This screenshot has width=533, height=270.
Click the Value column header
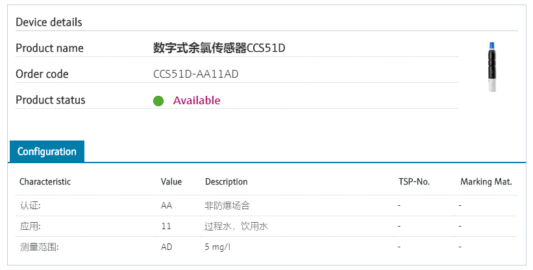pyautogui.click(x=171, y=182)
